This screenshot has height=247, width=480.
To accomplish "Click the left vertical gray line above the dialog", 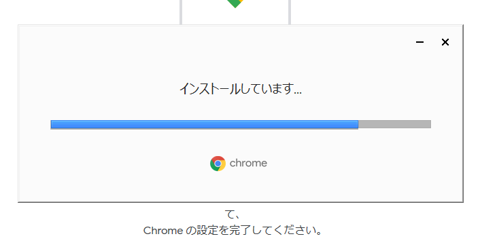I will [181, 12].
